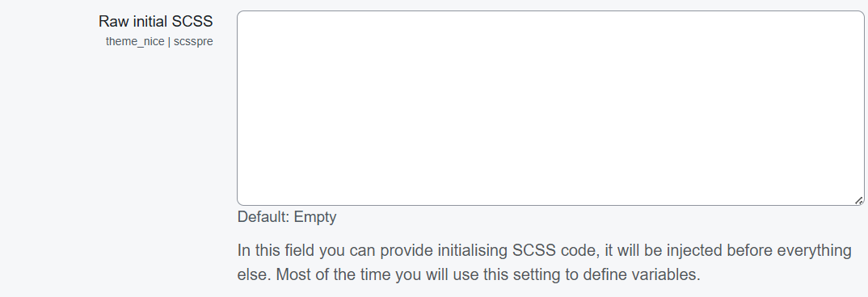Click the scsspre setting name text

[193, 41]
